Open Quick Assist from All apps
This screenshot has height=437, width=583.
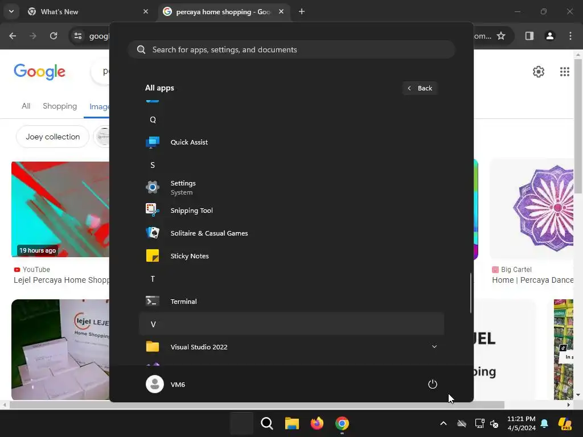coord(291,142)
